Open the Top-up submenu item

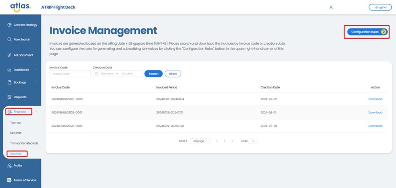(x=16, y=123)
